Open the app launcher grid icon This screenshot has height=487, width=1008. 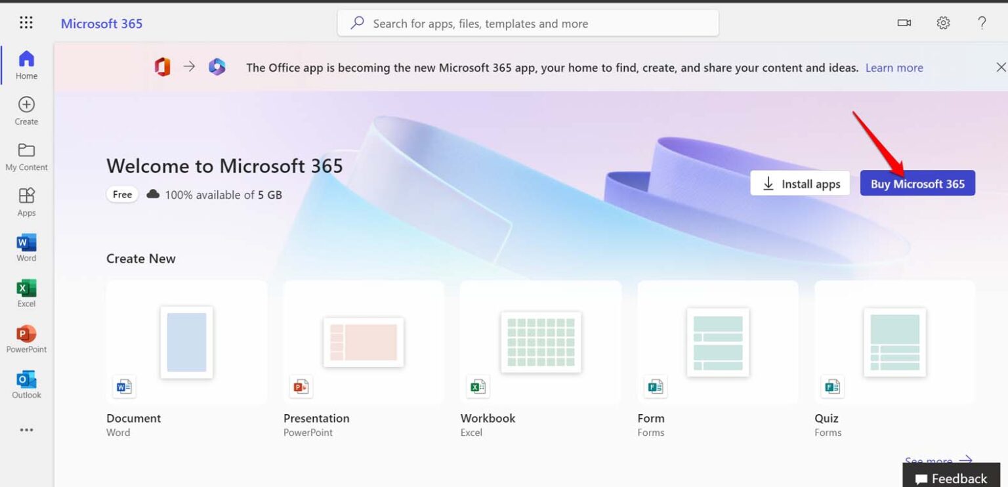26,23
